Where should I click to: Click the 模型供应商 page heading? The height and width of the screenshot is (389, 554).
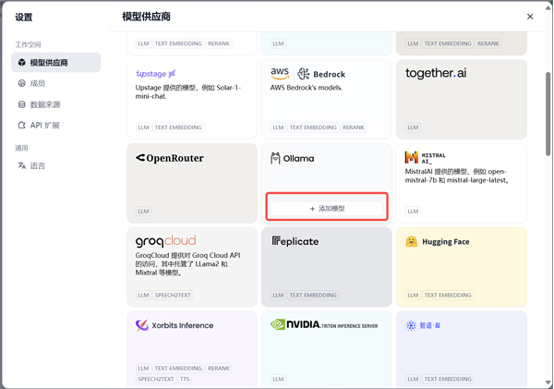146,17
